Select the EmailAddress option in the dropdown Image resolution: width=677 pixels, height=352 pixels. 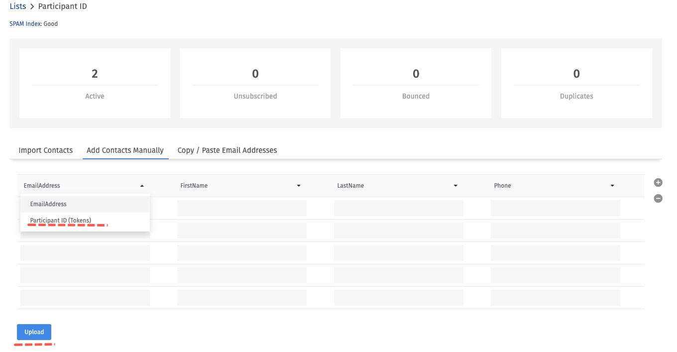pyautogui.click(x=48, y=204)
